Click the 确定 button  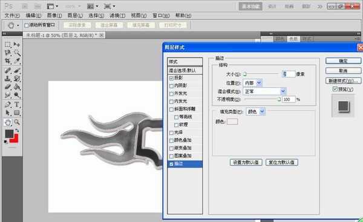pyautogui.click(x=343, y=61)
